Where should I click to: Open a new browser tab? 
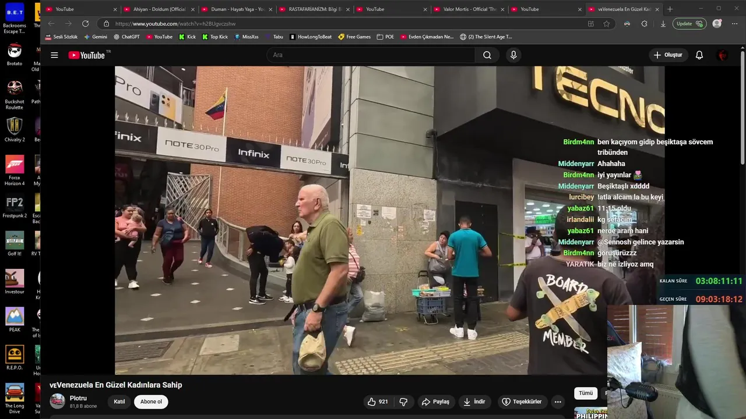tap(670, 9)
